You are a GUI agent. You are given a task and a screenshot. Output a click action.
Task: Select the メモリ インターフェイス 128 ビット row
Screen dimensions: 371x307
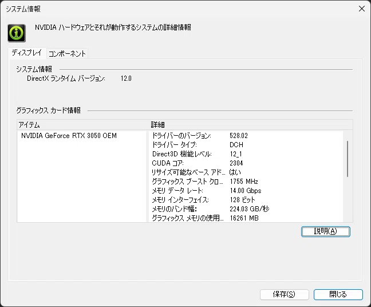tap(247, 200)
